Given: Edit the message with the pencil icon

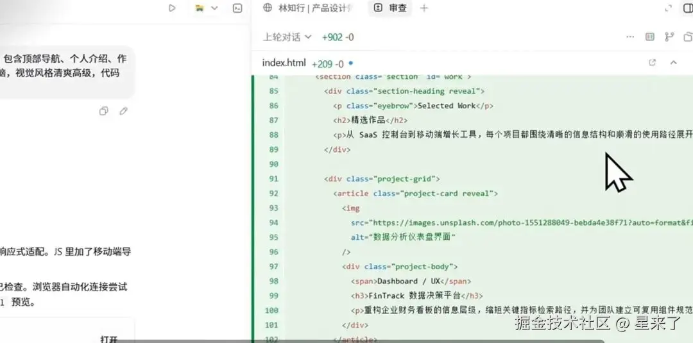Looking at the screenshot, I should 123,111.
